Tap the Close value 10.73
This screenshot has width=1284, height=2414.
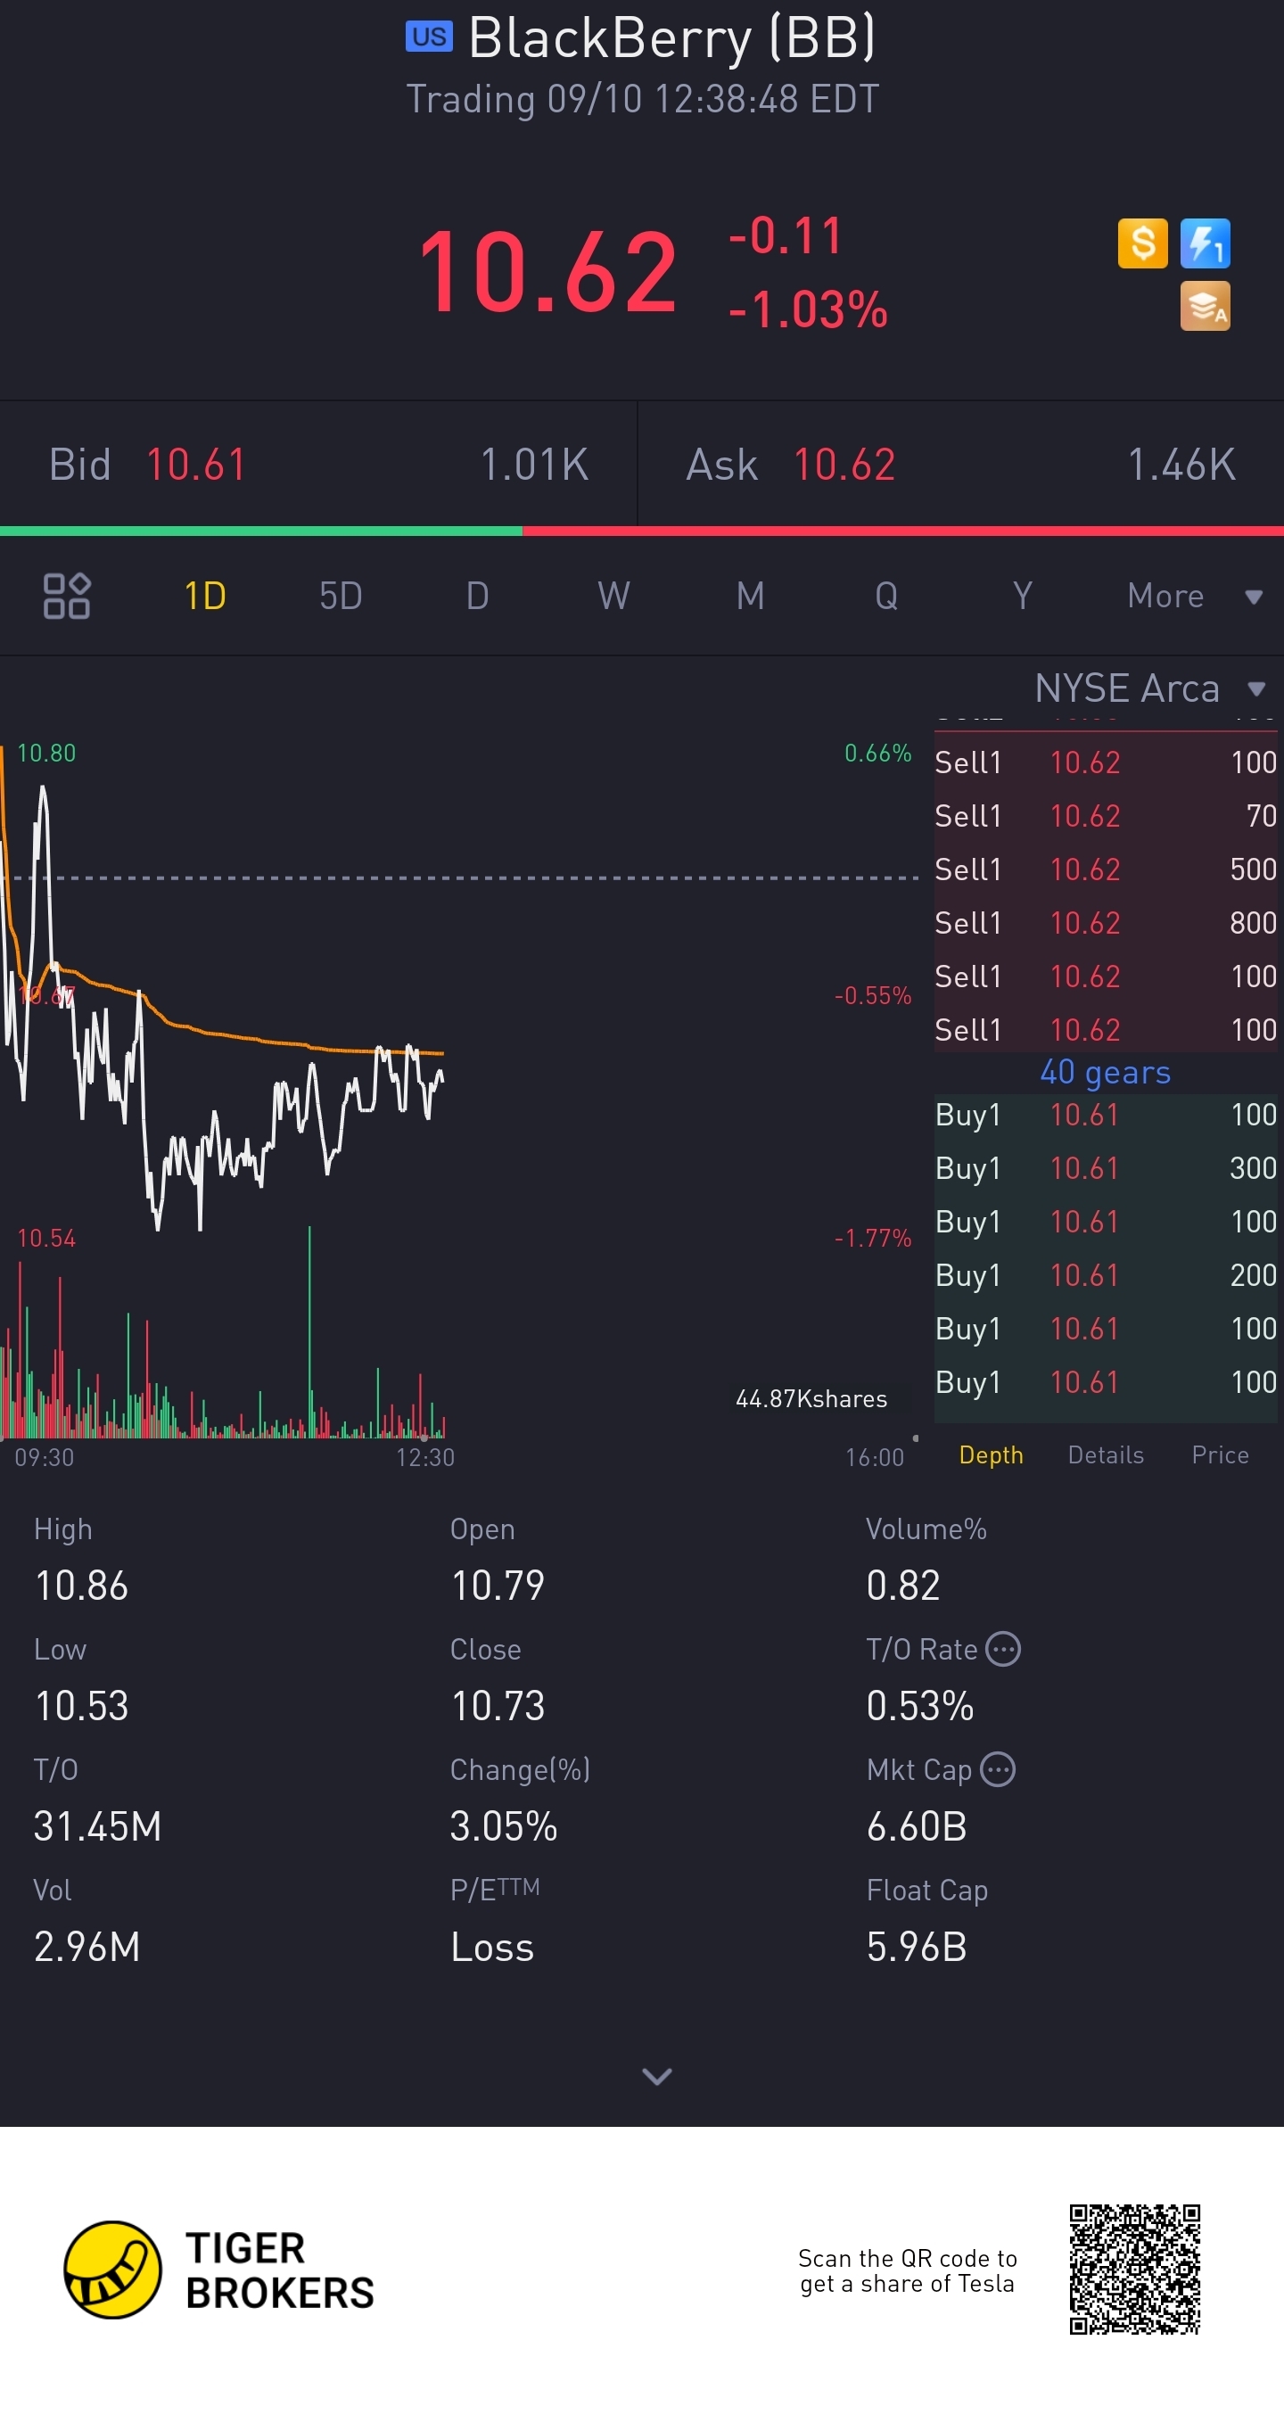498,1706
